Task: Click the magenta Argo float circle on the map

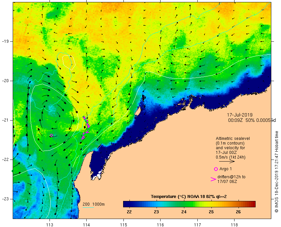Action: (x=51, y=135)
